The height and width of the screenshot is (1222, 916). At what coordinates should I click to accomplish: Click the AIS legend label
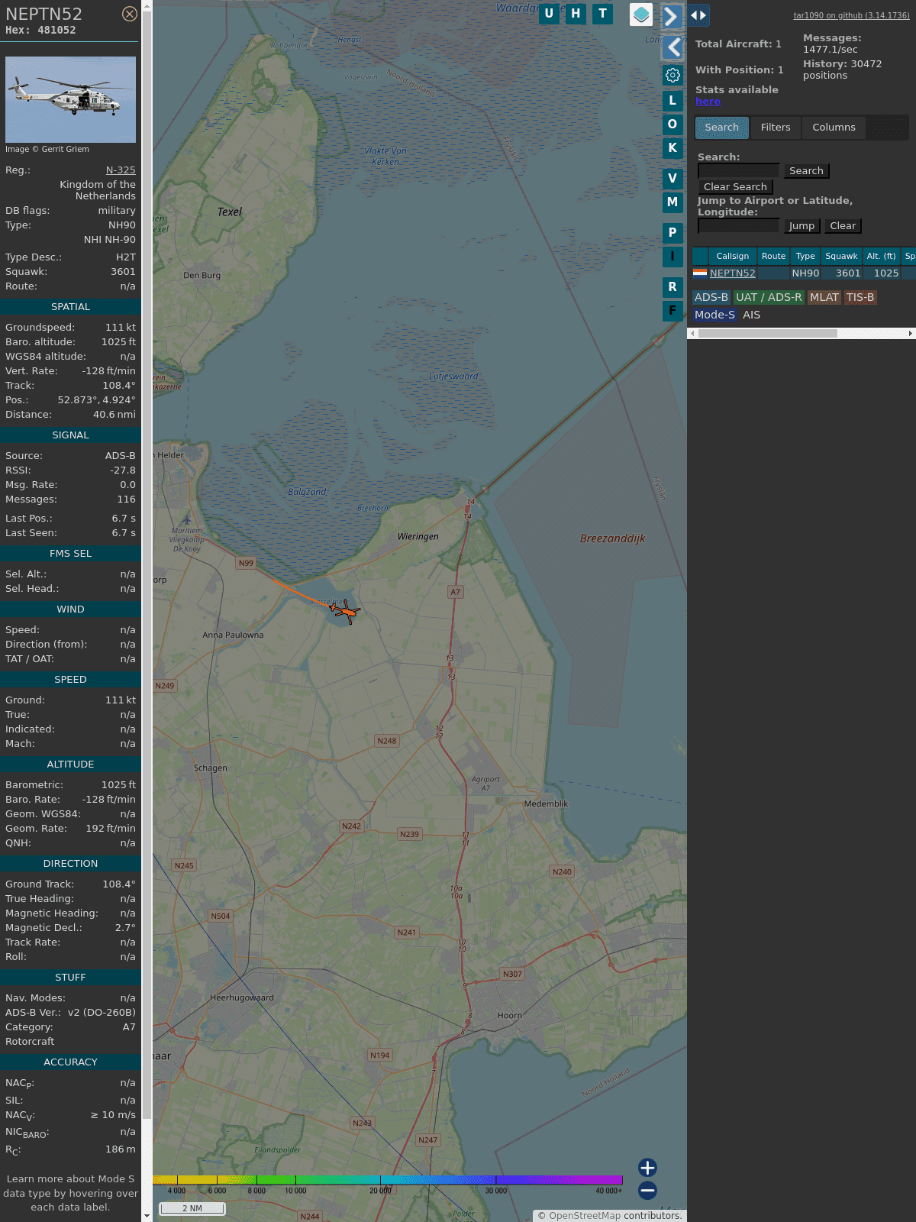752,315
